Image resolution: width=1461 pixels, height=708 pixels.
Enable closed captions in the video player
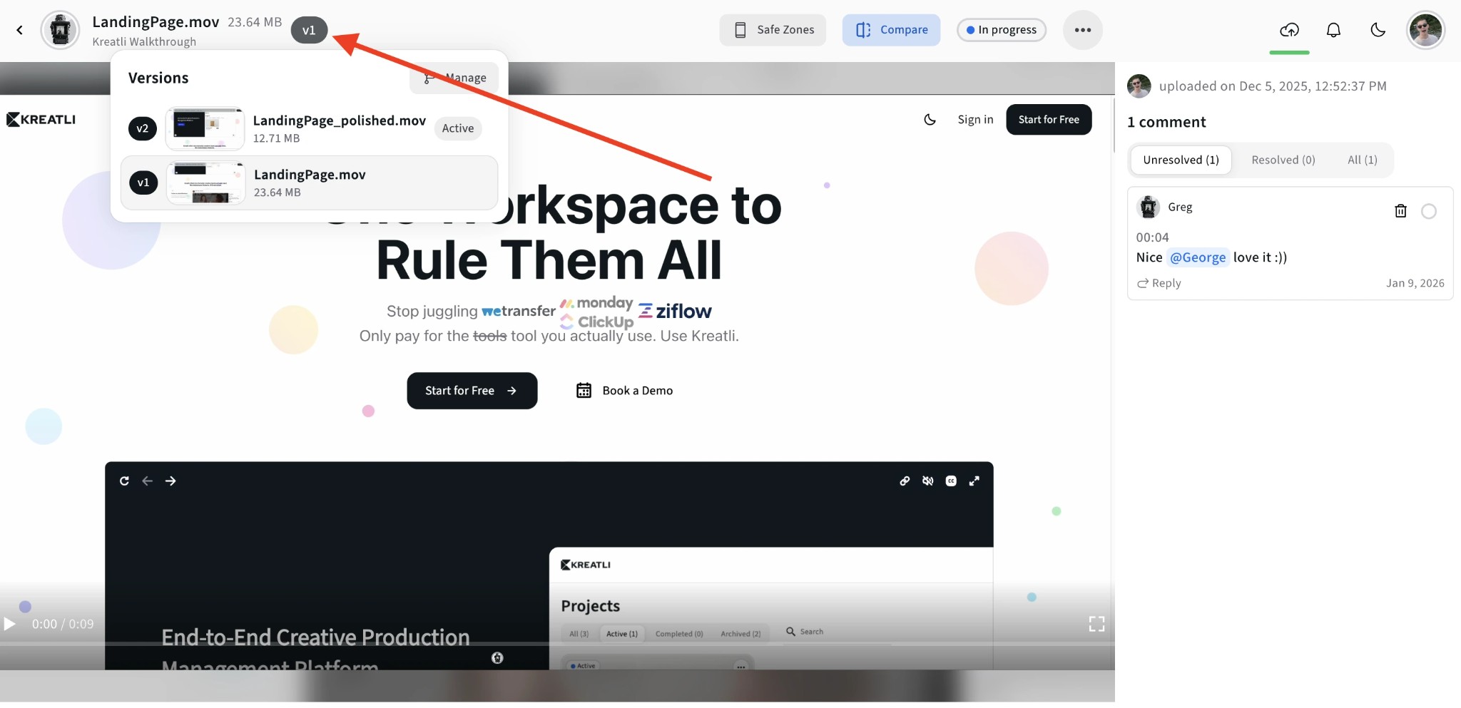tap(951, 481)
